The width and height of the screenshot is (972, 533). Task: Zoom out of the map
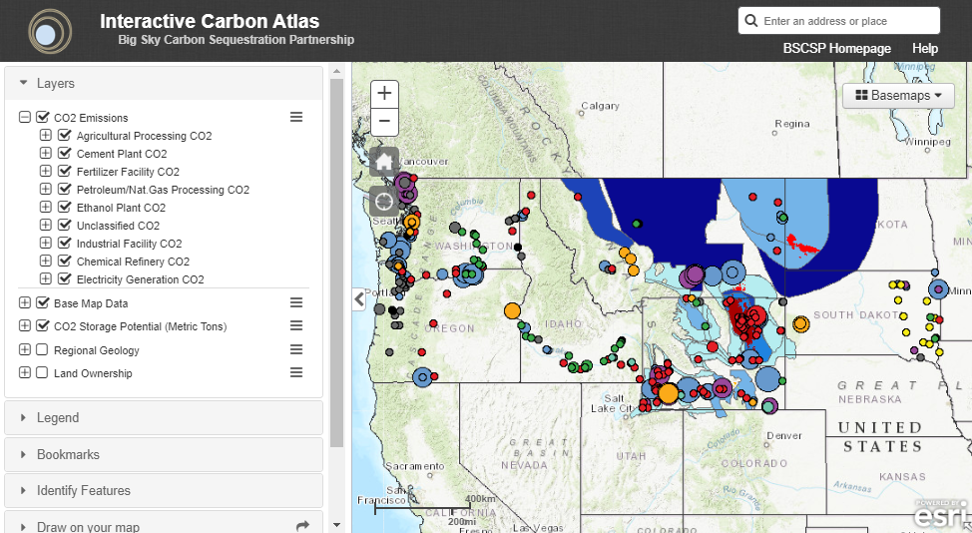[384, 123]
